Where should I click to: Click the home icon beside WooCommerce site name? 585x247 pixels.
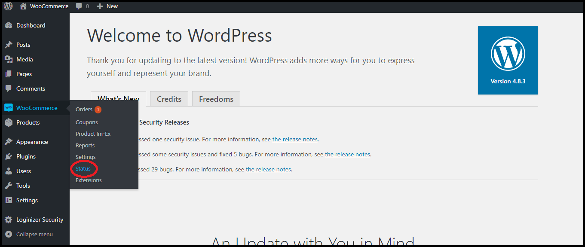(23, 6)
